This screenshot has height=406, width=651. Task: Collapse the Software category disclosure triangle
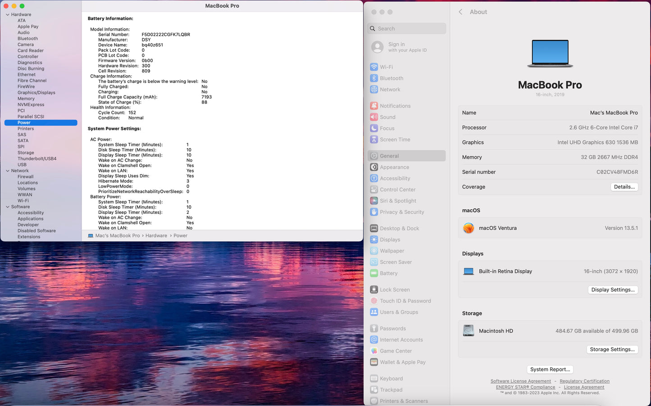point(8,207)
